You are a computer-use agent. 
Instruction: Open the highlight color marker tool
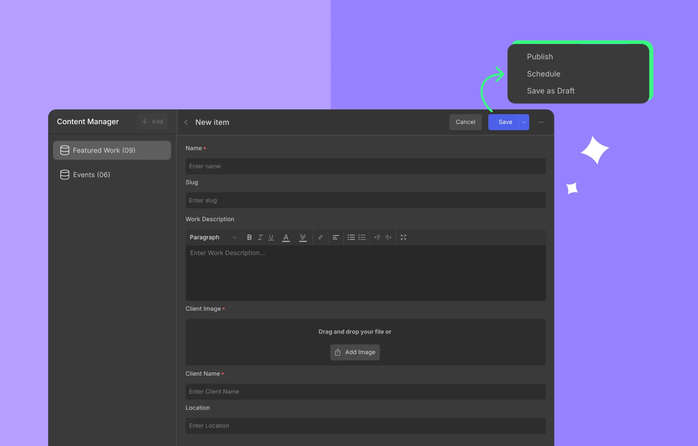click(303, 238)
